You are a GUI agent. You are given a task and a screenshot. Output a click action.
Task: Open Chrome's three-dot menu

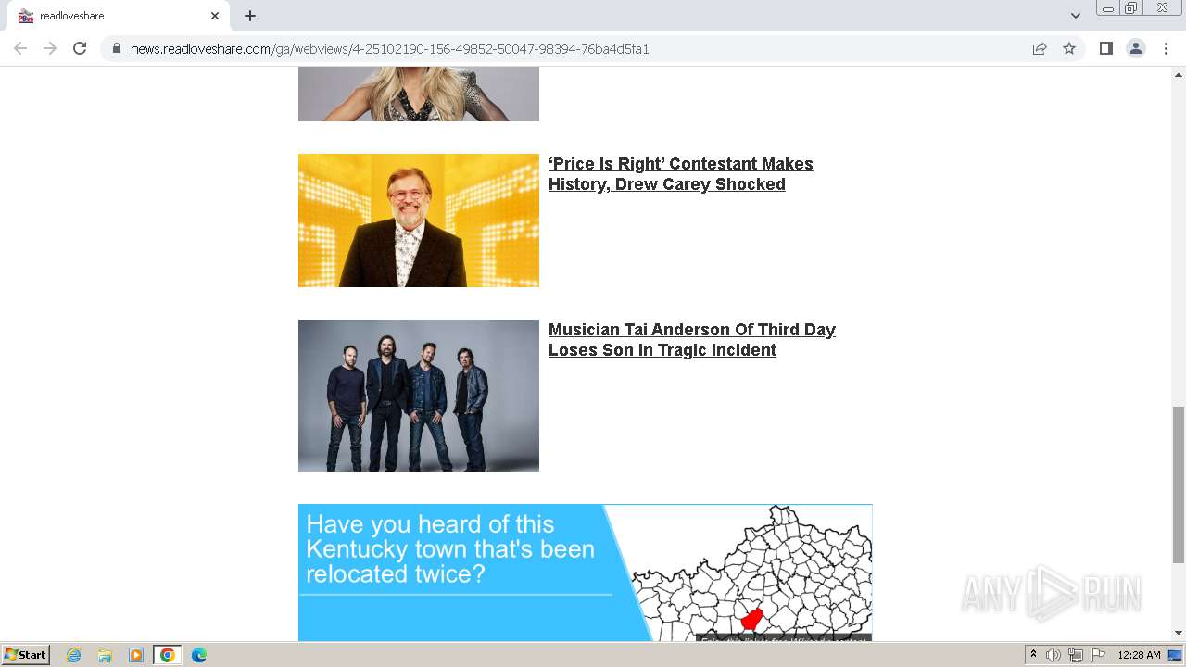tap(1166, 48)
